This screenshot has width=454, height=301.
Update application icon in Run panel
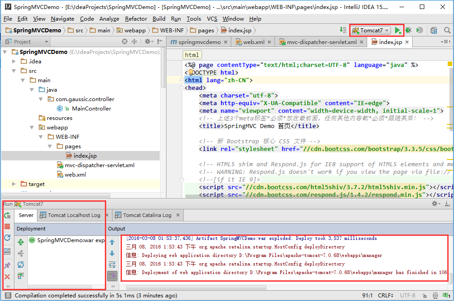pyautogui.click(x=7, y=238)
